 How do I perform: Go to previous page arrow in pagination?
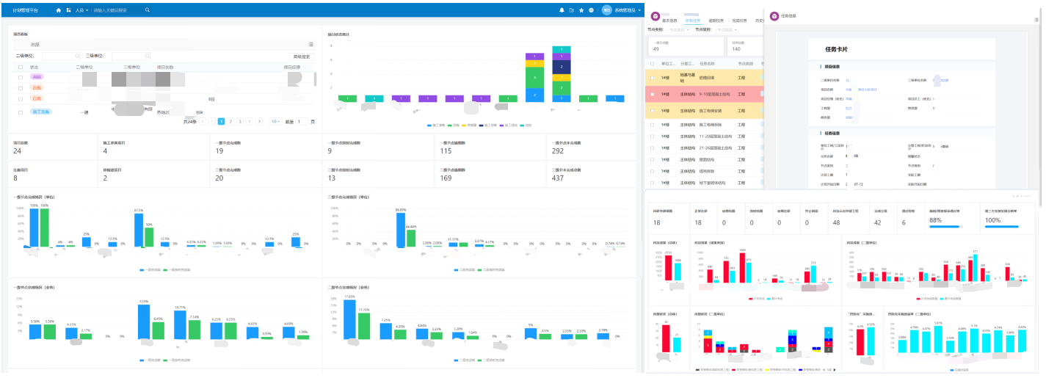click(x=212, y=121)
